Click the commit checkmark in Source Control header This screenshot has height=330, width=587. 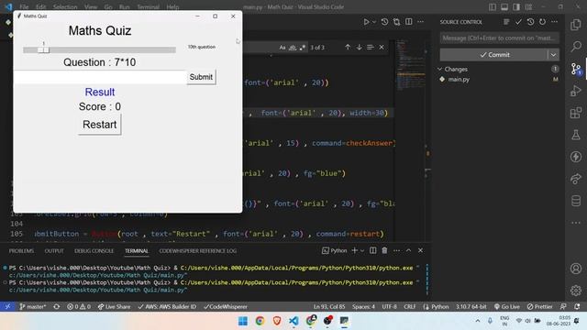[x=518, y=22]
